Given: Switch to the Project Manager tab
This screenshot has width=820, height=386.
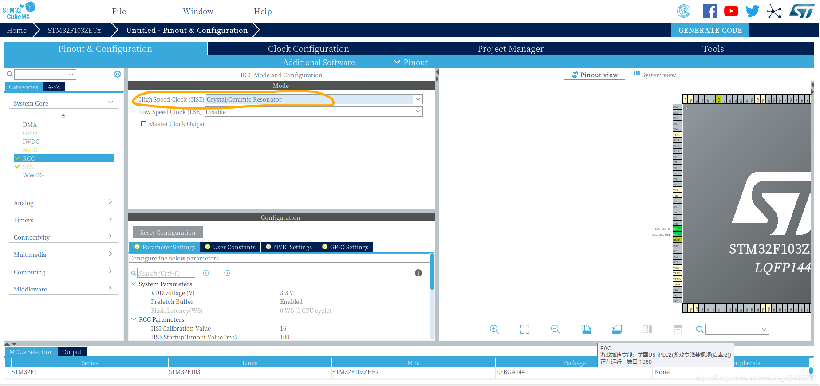Looking at the screenshot, I should coord(510,49).
